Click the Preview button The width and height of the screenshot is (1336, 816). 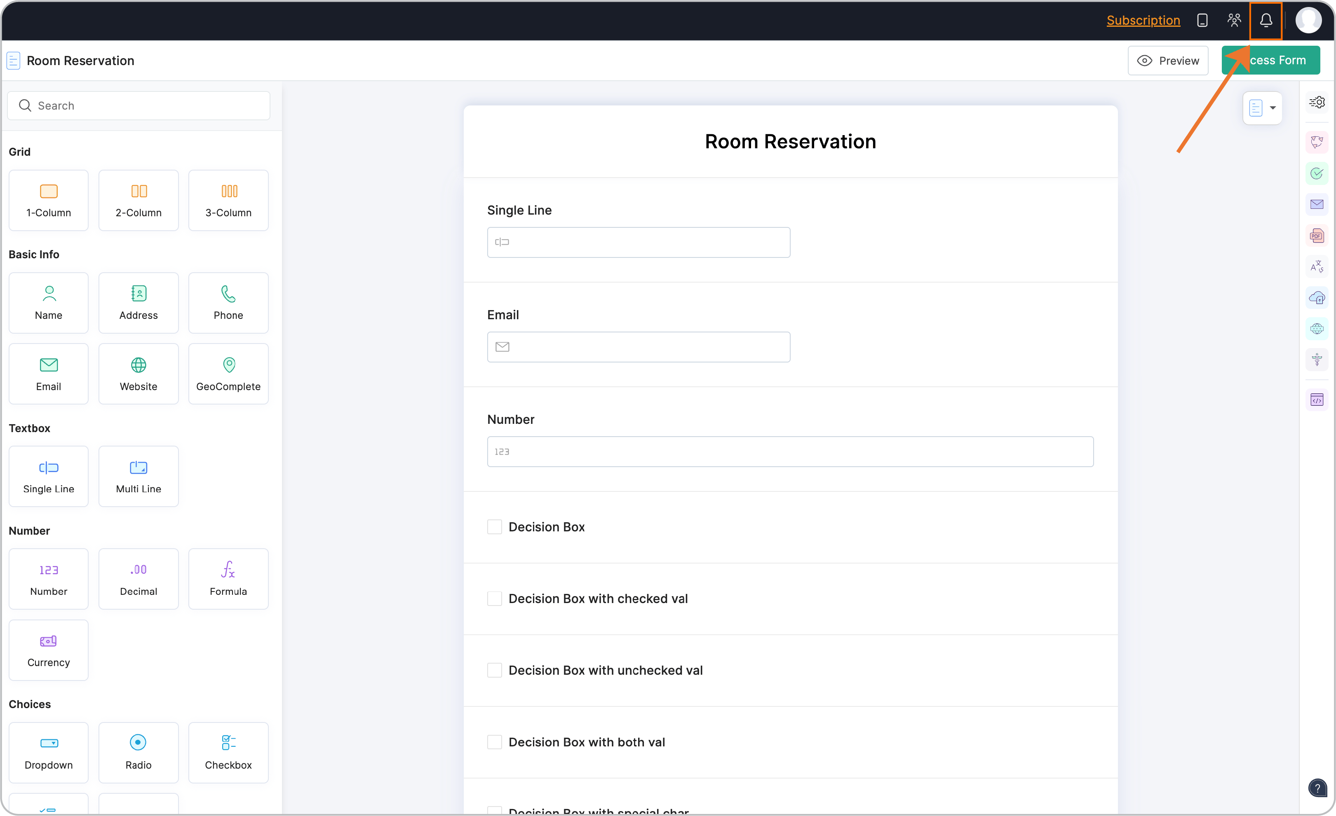point(1168,61)
